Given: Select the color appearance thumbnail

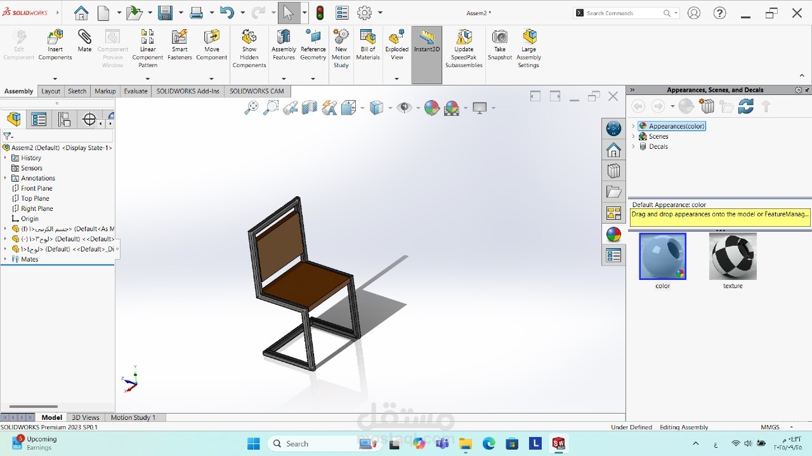Looking at the screenshot, I should 663,256.
